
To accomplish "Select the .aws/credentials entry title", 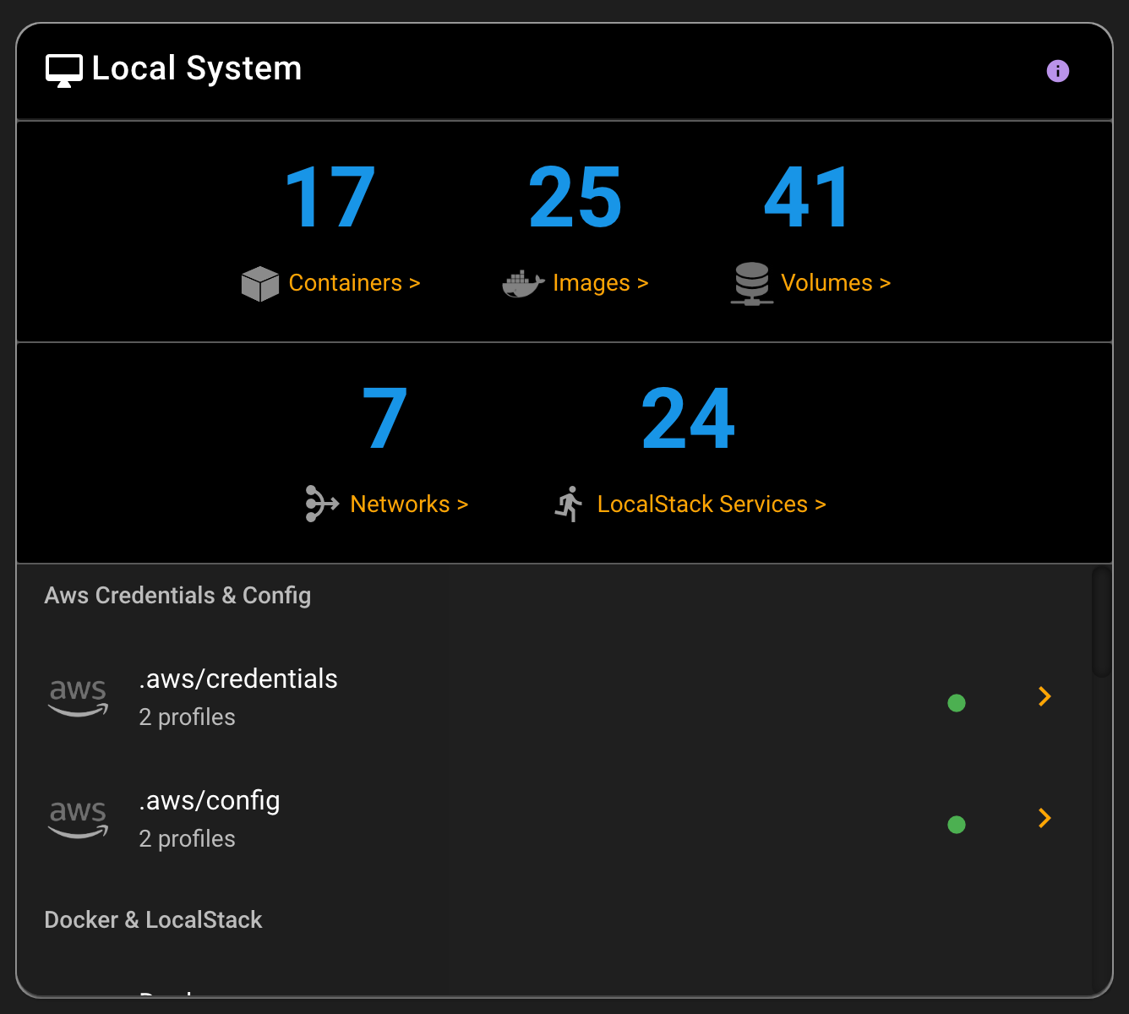I will [238, 679].
